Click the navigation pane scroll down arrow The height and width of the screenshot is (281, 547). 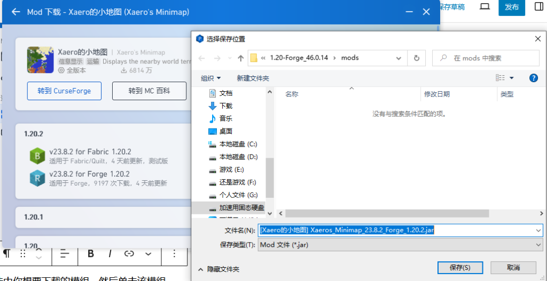[x=270, y=213]
